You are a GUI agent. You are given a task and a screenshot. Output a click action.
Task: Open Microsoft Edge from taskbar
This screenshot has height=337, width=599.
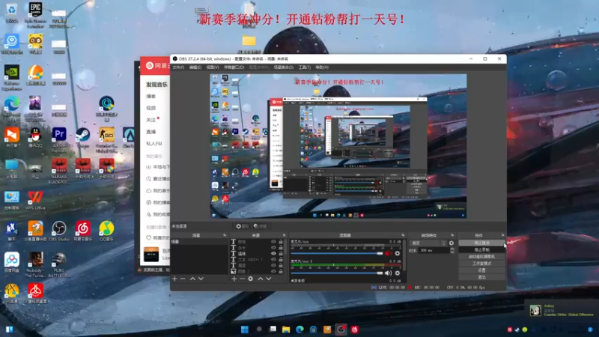300,330
